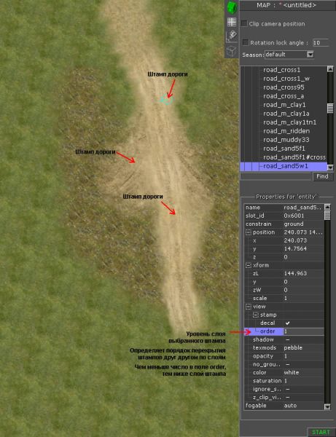Click the entity list scrollbar thumb
Viewport: 336px width, 437px height.
(x=330, y=108)
